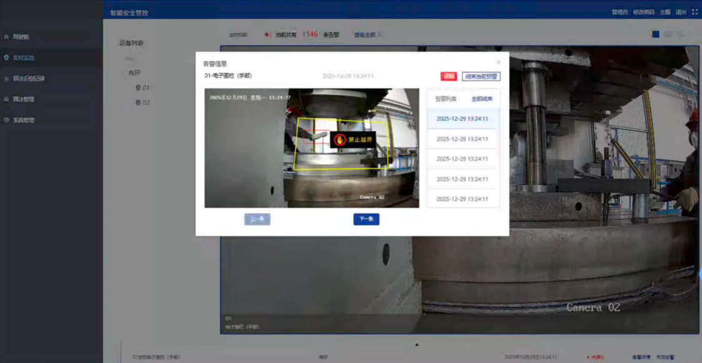Click the single-view grid layout icon

pyautogui.click(x=655, y=34)
